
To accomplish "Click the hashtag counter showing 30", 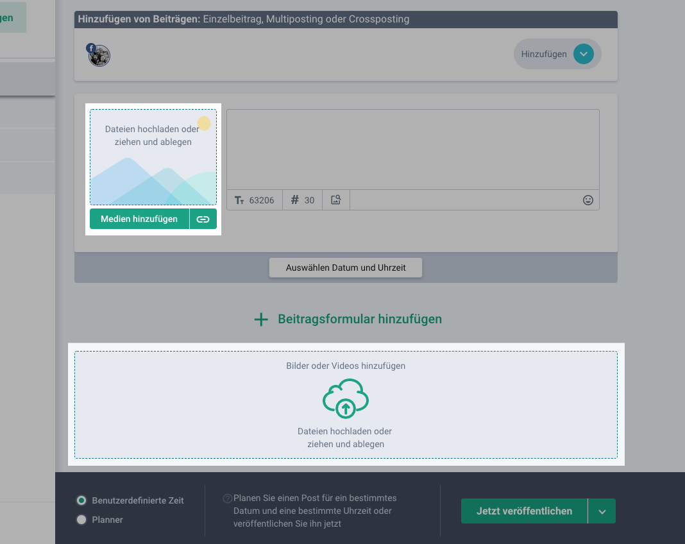I will pos(303,200).
